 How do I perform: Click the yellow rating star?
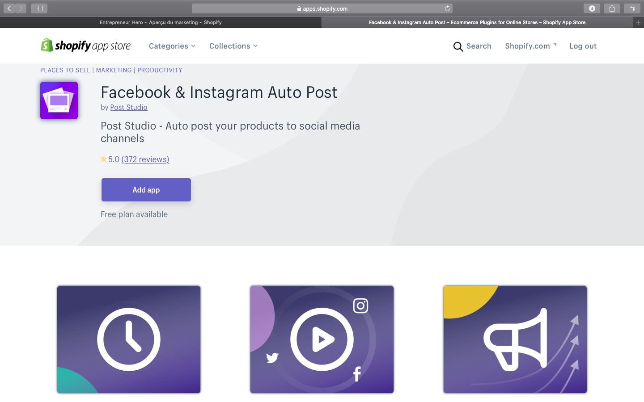pos(104,159)
